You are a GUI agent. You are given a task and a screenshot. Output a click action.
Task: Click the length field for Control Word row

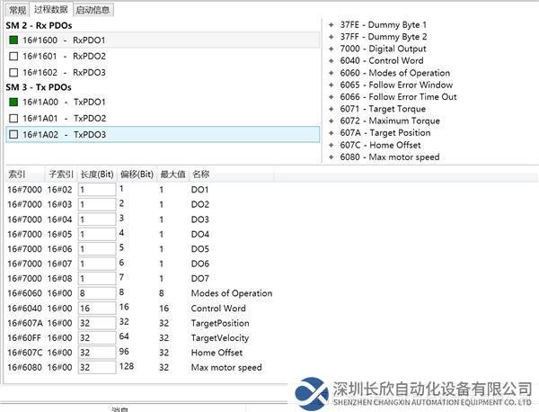click(x=96, y=308)
